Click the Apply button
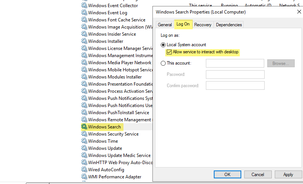This screenshot has width=303, height=184. (288, 175)
